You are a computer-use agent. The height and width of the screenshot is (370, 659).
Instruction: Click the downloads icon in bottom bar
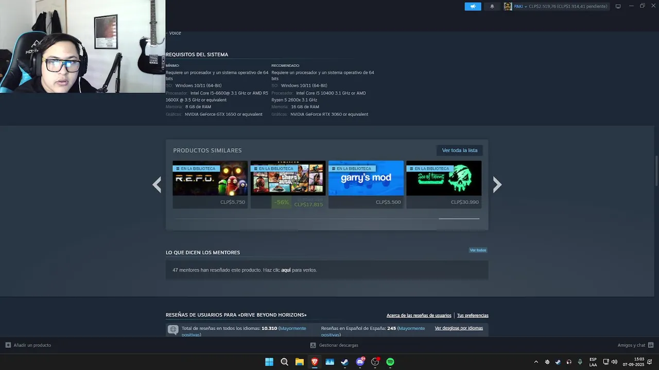click(313, 345)
